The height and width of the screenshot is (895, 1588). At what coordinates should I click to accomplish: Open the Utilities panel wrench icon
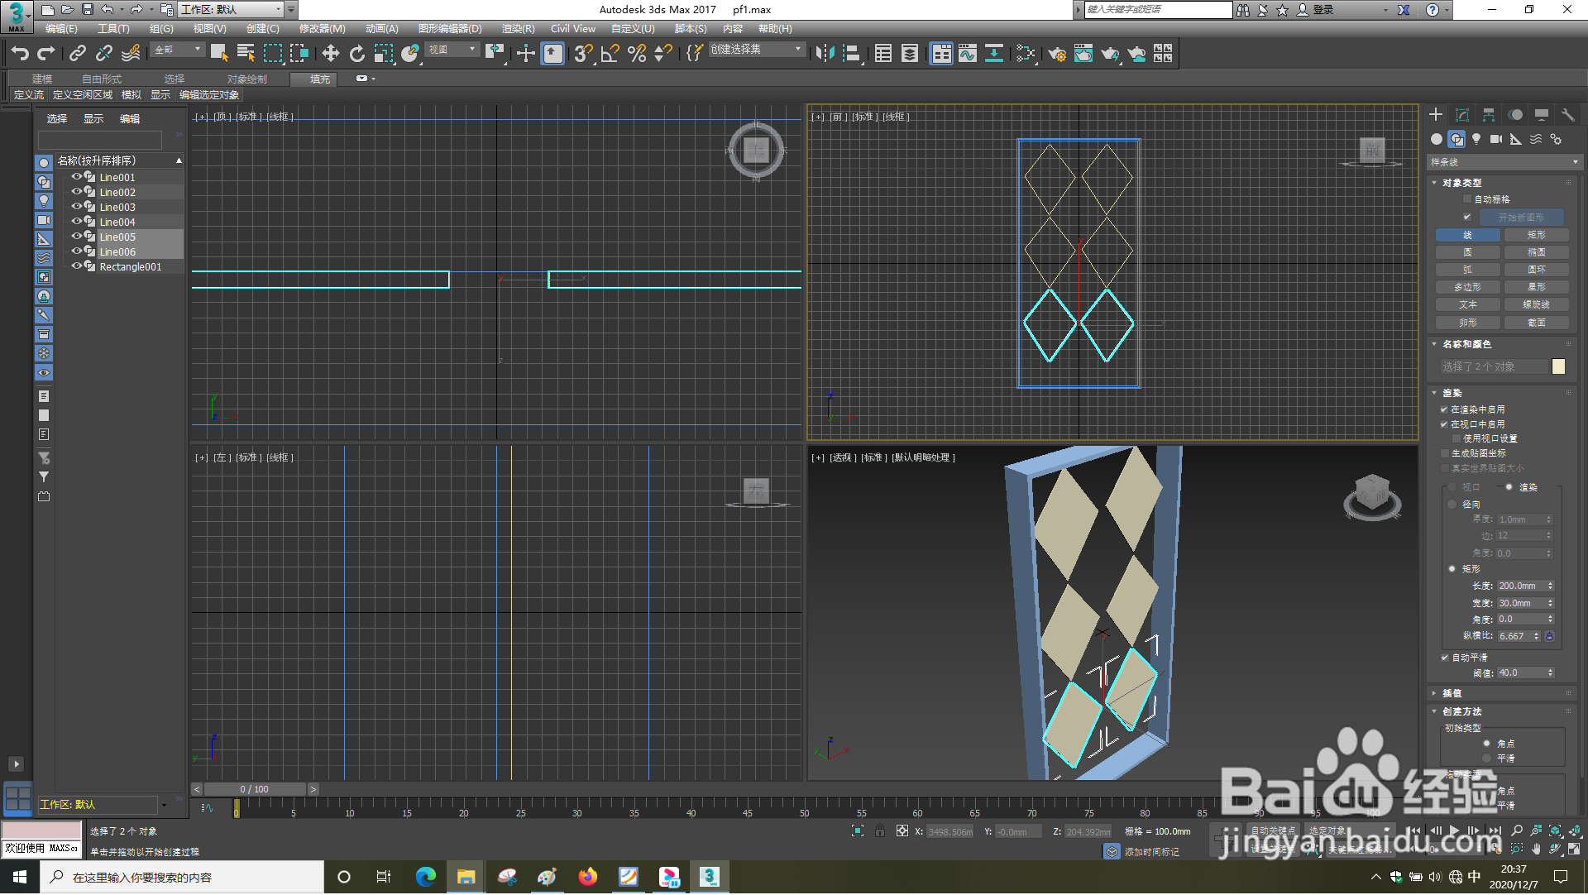[x=1567, y=115]
